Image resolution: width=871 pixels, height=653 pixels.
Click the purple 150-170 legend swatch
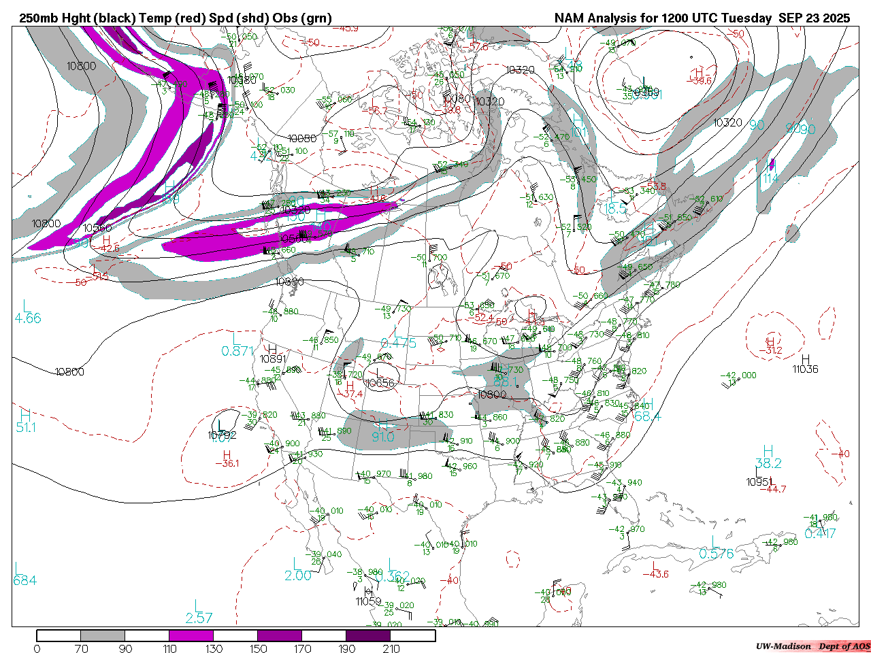[x=280, y=635]
